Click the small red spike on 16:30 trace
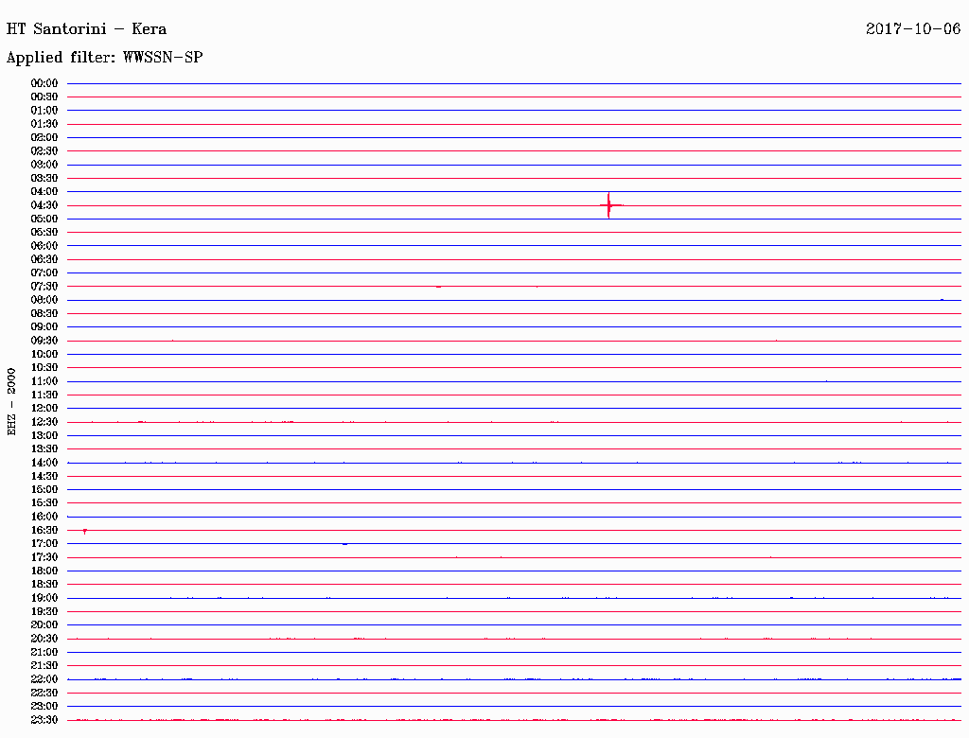The height and width of the screenshot is (738, 969). (x=84, y=532)
